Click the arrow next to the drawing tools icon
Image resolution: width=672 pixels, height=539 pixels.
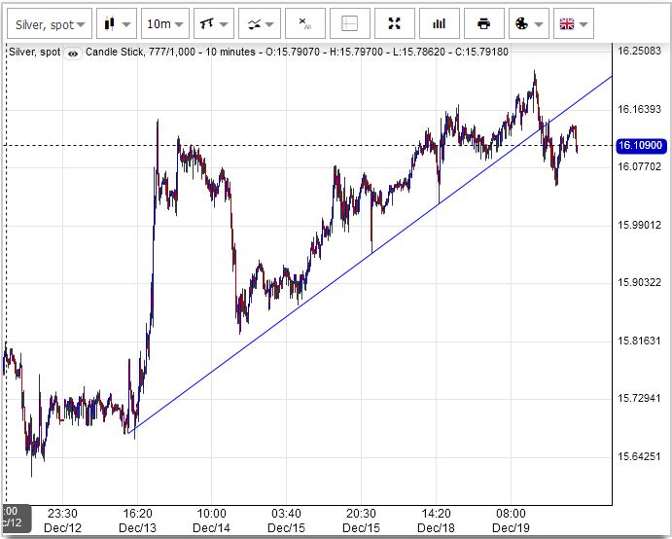(225, 23)
